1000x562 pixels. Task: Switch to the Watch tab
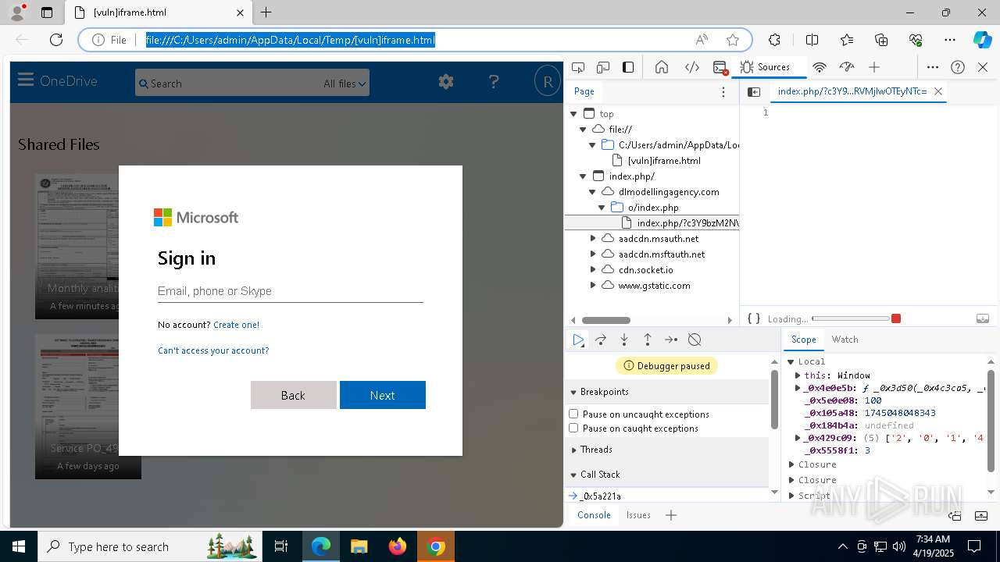click(x=845, y=340)
